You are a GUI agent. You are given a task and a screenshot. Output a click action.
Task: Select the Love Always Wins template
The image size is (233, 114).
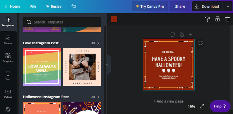coord(42,67)
